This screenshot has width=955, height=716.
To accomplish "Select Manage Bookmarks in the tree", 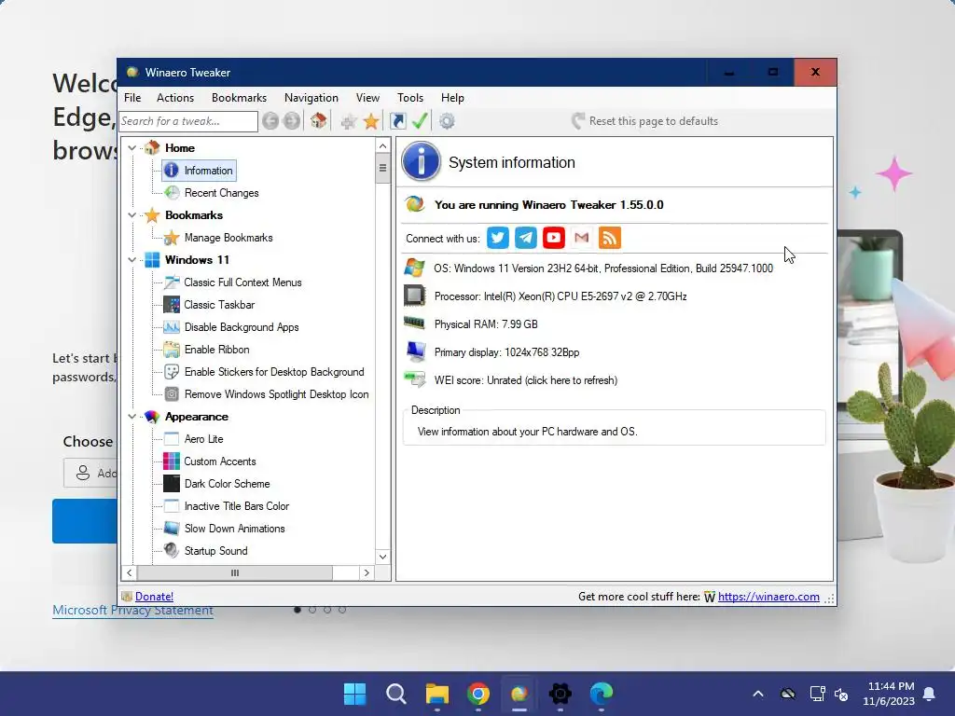I will (228, 238).
